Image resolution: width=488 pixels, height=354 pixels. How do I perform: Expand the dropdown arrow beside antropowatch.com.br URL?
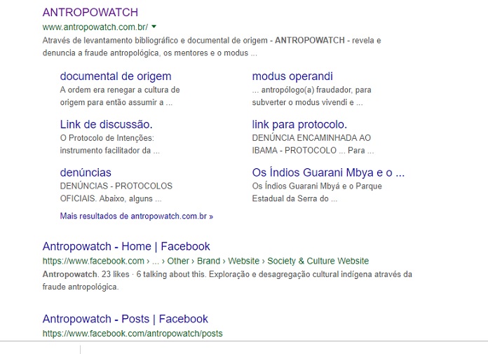(154, 27)
